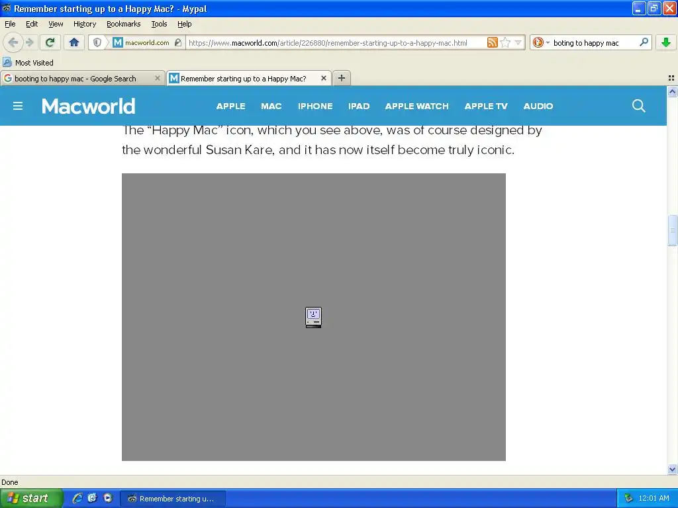Click in the URL address field

coord(335,43)
